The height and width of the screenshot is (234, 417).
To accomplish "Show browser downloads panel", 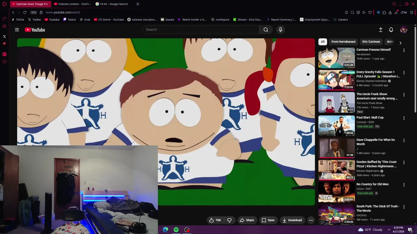I will (396, 12).
